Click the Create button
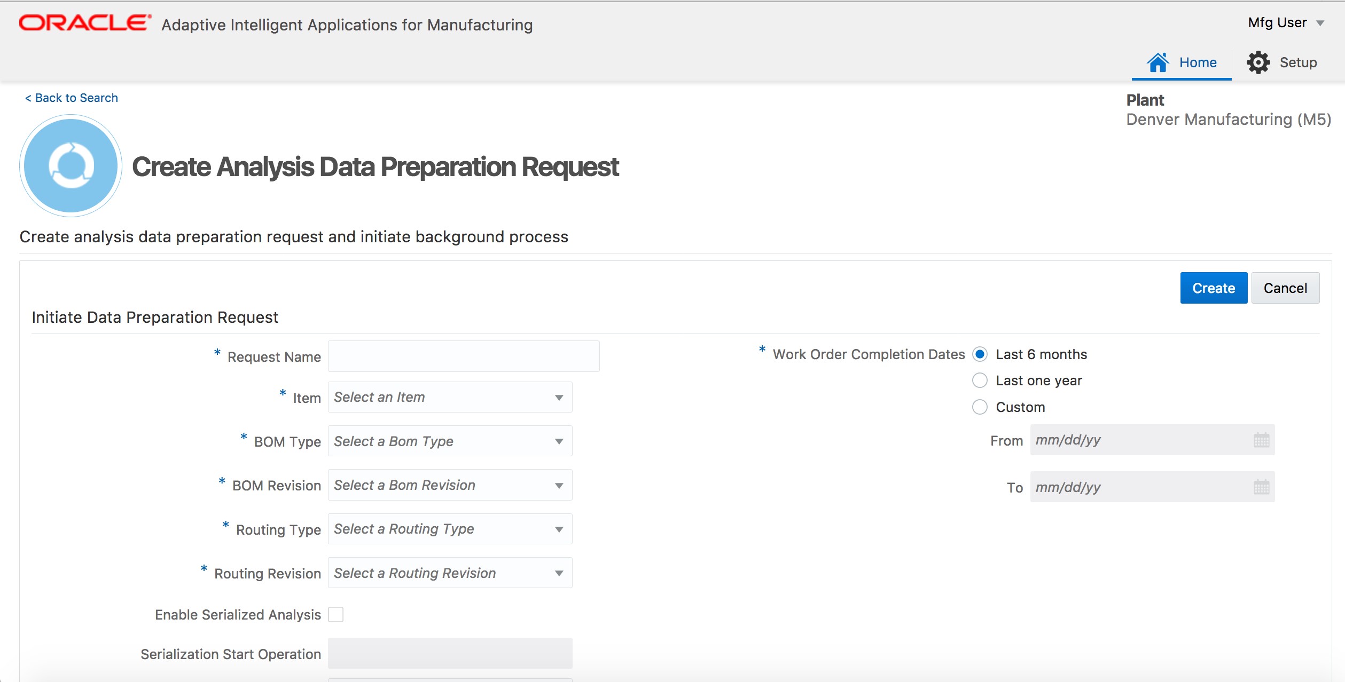This screenshot has width=1345, height=682. click(x=1213, y=288)
